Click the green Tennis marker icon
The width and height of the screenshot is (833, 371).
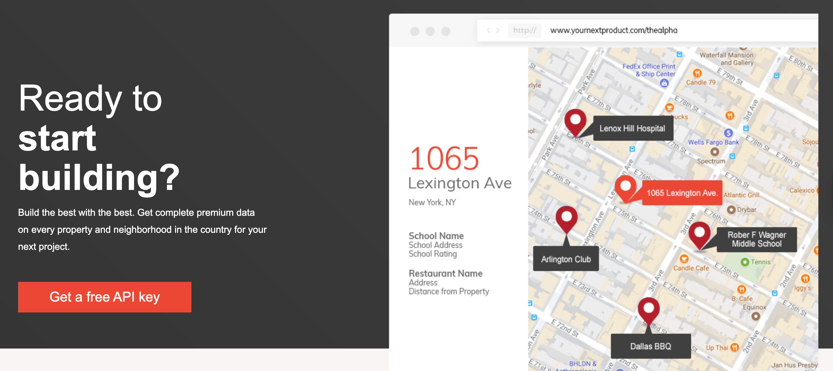point(744,262)
